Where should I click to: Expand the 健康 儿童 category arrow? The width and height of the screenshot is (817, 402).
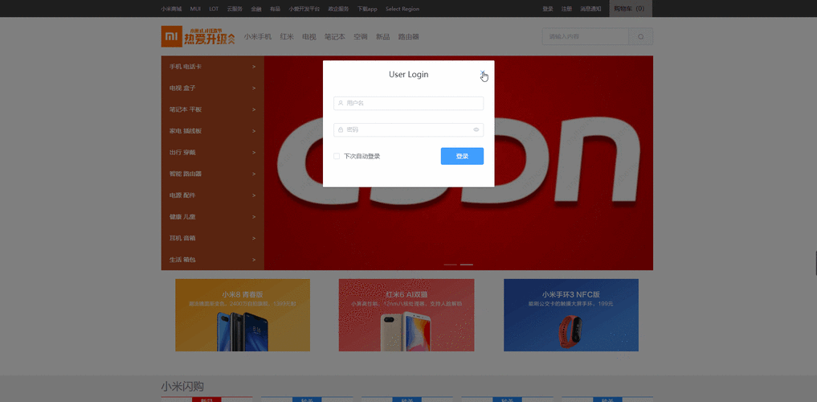tap(254, 216)
